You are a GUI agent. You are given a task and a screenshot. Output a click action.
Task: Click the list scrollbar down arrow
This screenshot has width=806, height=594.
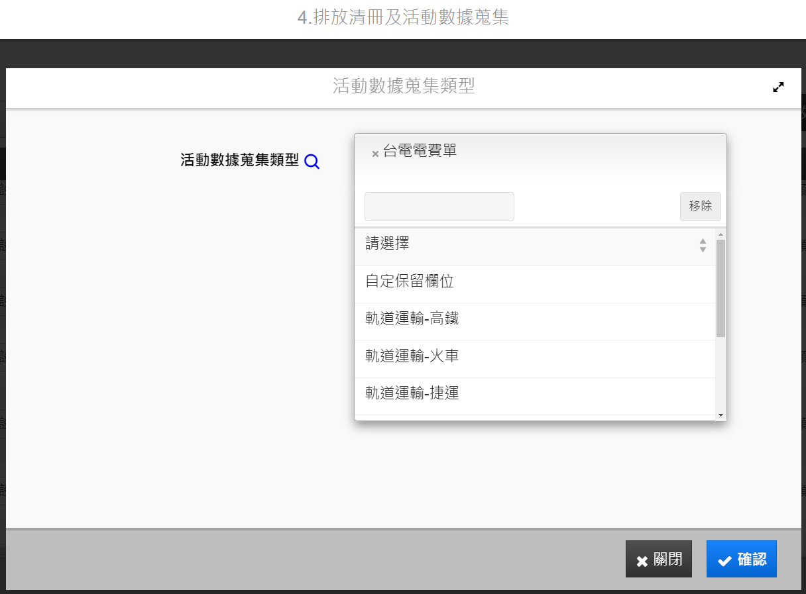pyautogui.click(x=720, y=415)
